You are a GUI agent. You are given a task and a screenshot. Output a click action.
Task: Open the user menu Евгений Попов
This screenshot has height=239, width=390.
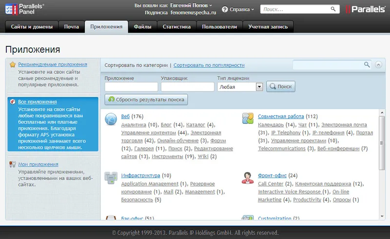[191, 5]
